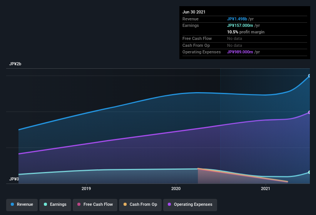Click the 2019 x-axis label
This screenshot has height=215, width=316.
pyautogui.click(x=86, y=189)
